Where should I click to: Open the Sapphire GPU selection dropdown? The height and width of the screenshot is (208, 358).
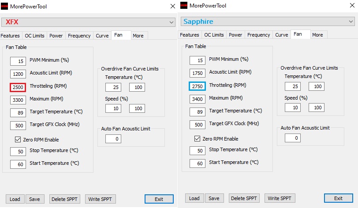[x=268, y=21]
